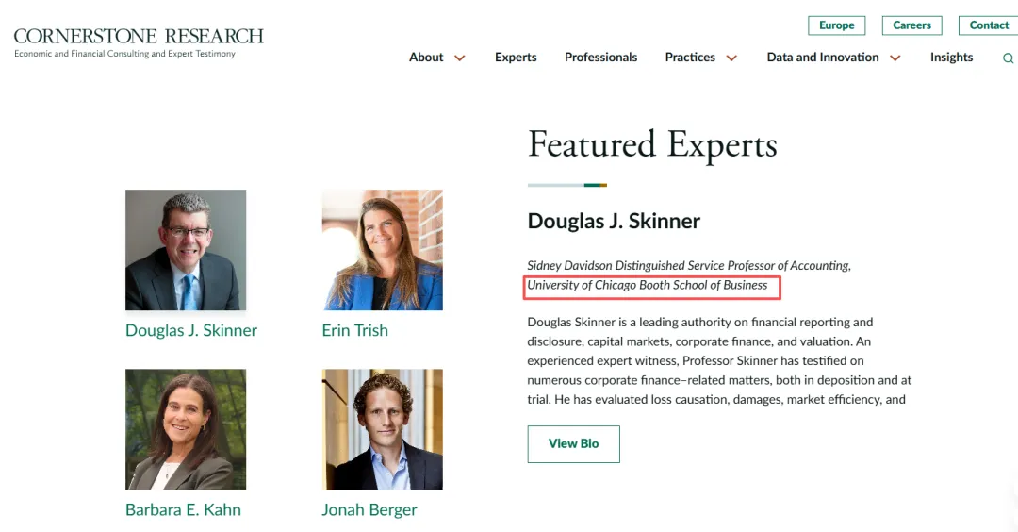The image size is (1018, 532).
Task: Select Douglas J. Skinner's photo
Action: click(x=186, y=249)
